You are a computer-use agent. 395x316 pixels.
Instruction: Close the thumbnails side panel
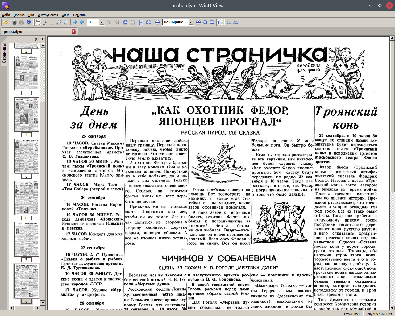coord(42,39)
